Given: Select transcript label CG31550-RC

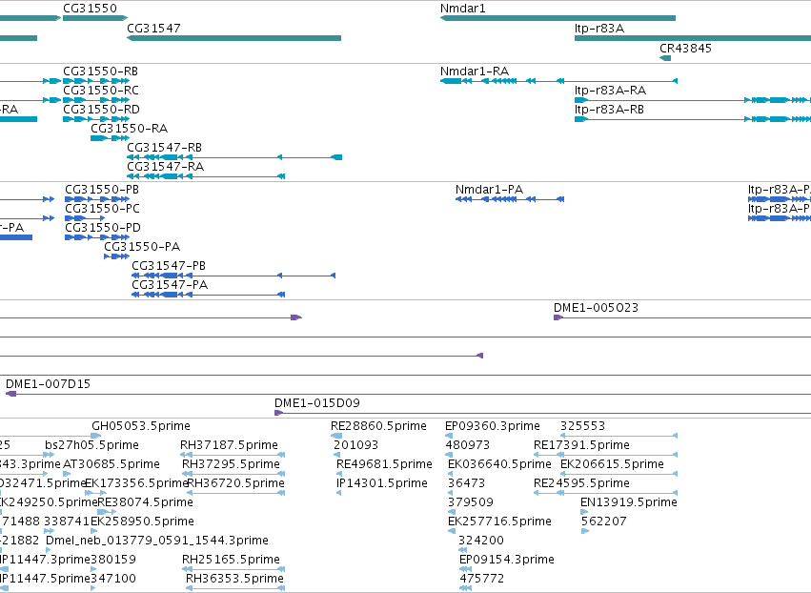Looking at the screenshot, I should pyautogui.click(x=101, y=90).
